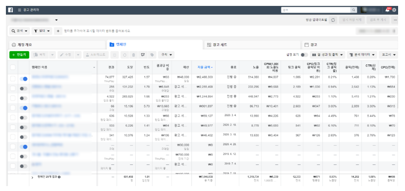Turn off the campaign with 15,136 reach
Screen dimensions: 405x191
24,108
